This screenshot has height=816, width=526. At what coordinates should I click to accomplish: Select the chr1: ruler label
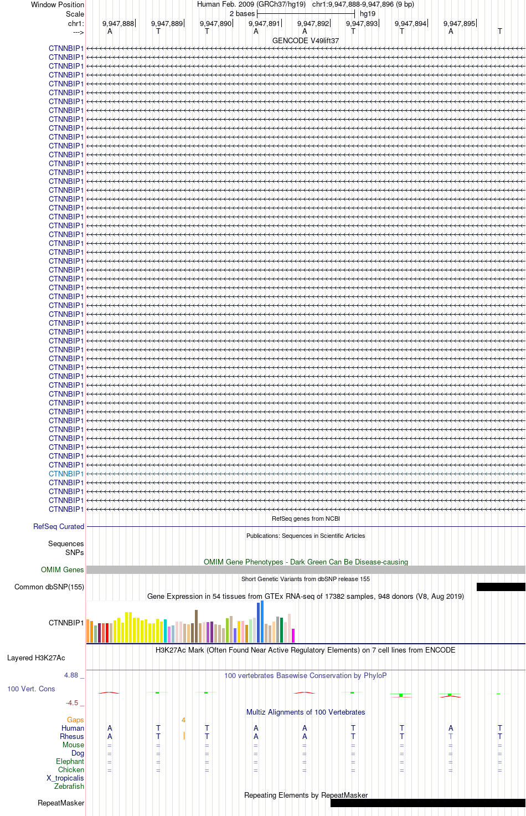click(x=76, y=24)
